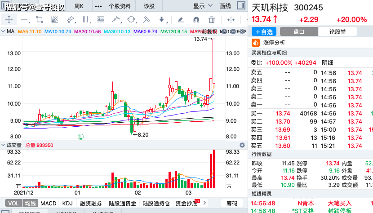Image resolution: width=373 pixels, height=213 pixels.
Task: Select the wave pattern drawing tool
Action: tap(116, 20)
